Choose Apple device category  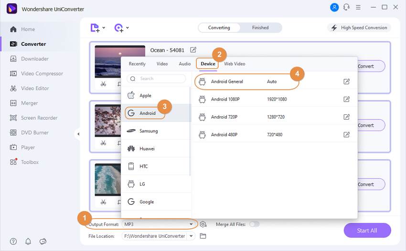point(156,96)
